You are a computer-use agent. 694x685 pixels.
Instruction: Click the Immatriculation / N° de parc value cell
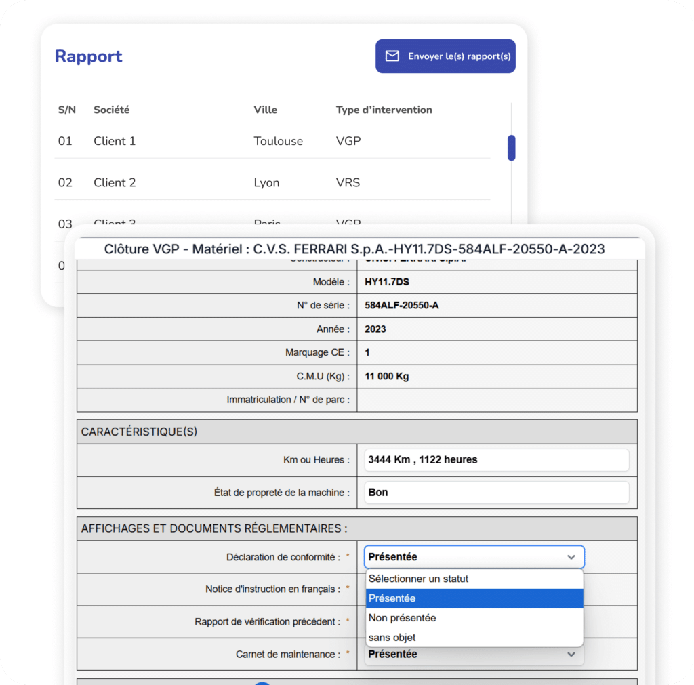[497, 400]
